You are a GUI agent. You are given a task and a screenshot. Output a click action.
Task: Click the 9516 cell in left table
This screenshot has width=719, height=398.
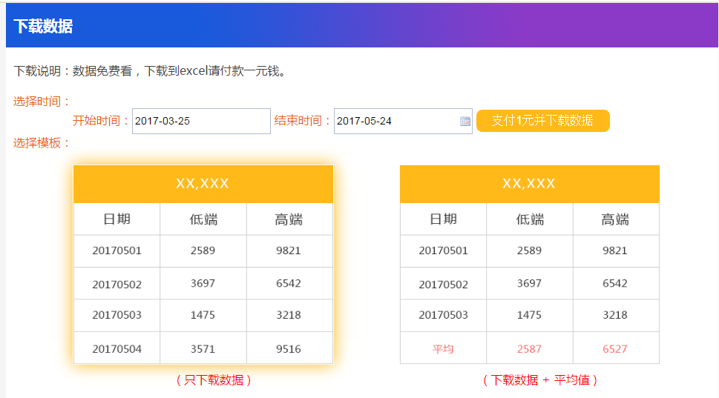pyautogui.click(x=289, y=349)
